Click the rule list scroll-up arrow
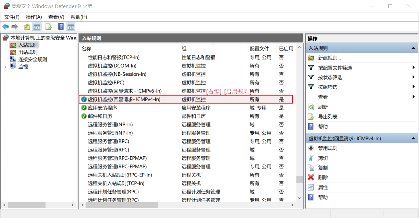This screenshot has height=218, width=419. tap(300, 48)
